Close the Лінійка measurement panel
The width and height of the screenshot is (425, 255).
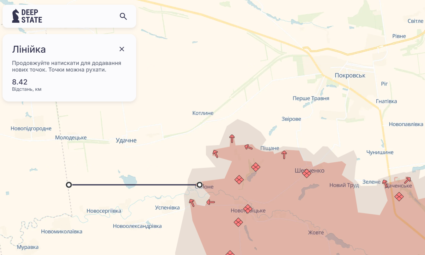[x=122, y=49]
